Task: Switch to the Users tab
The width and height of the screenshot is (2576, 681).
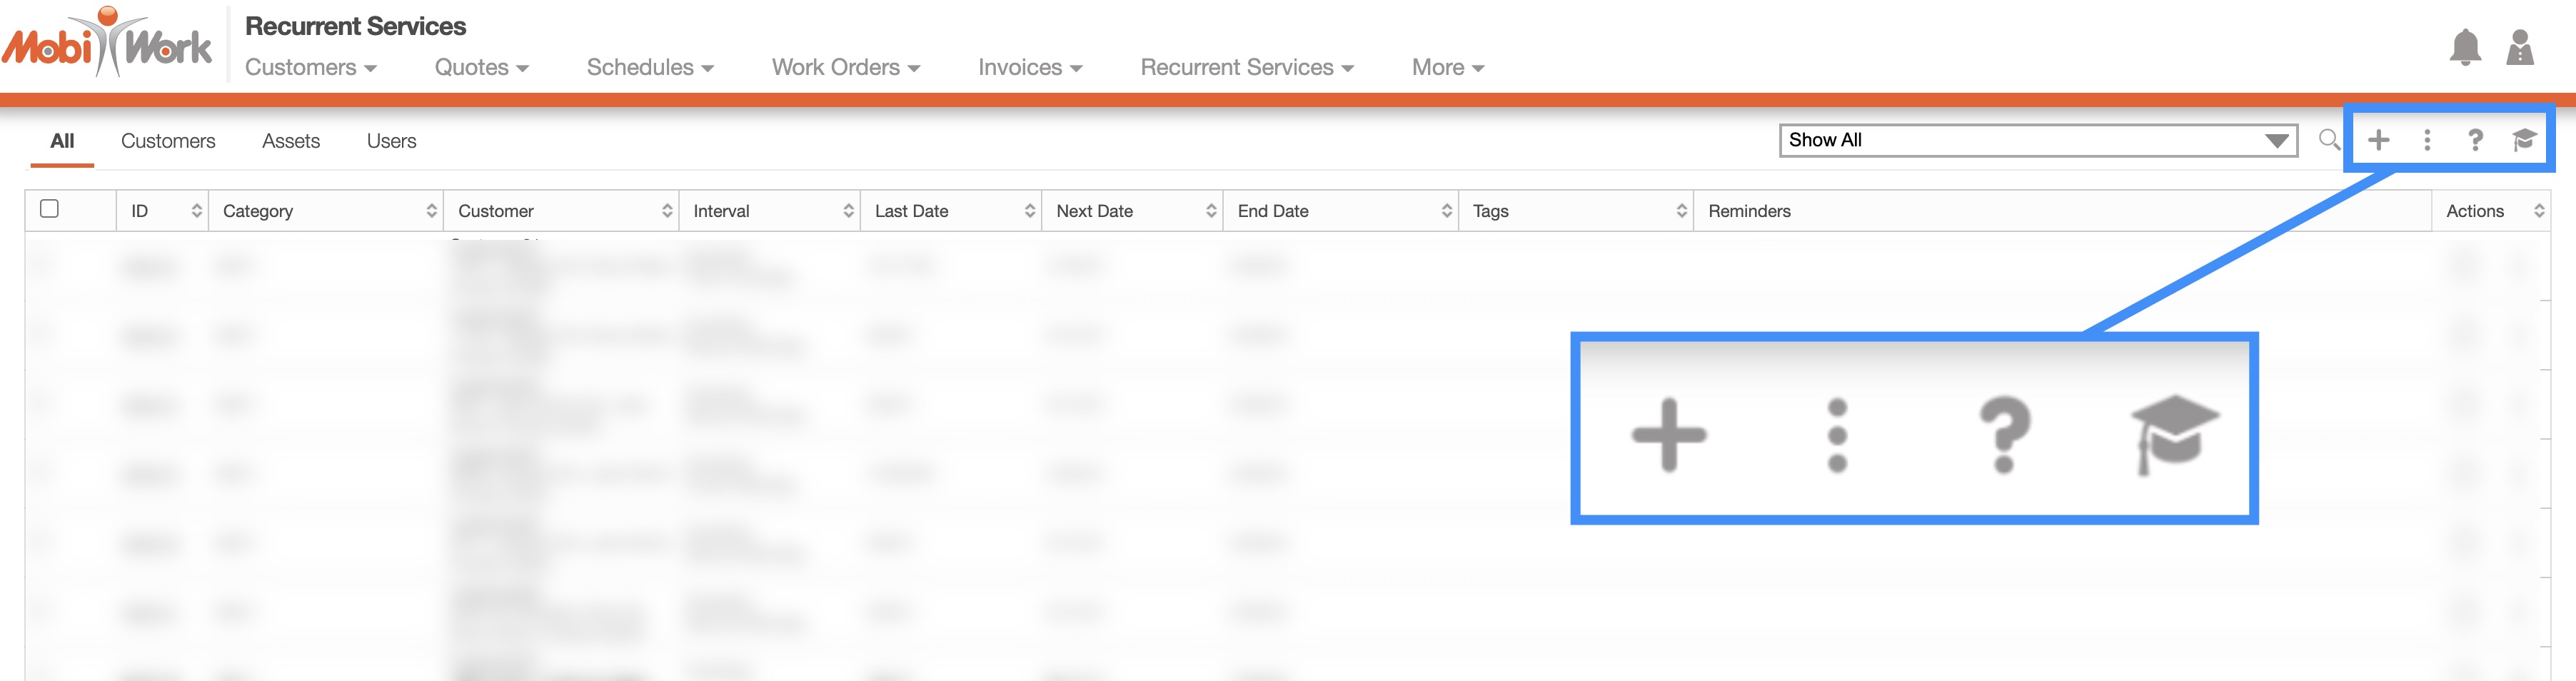Action: pos(391,141)
